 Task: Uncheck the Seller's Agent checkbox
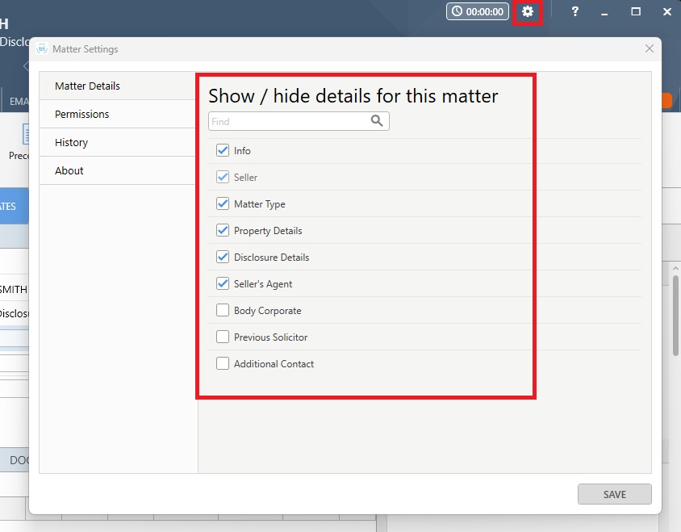[x=223, y=283]
